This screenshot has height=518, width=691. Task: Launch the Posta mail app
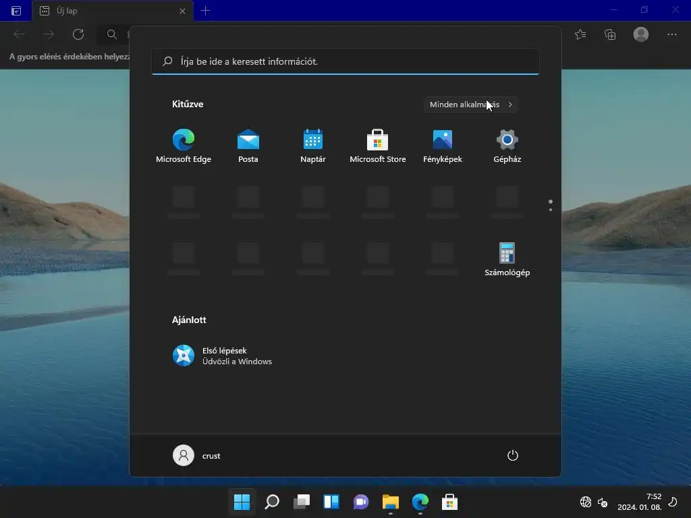[x=248, y=146]
